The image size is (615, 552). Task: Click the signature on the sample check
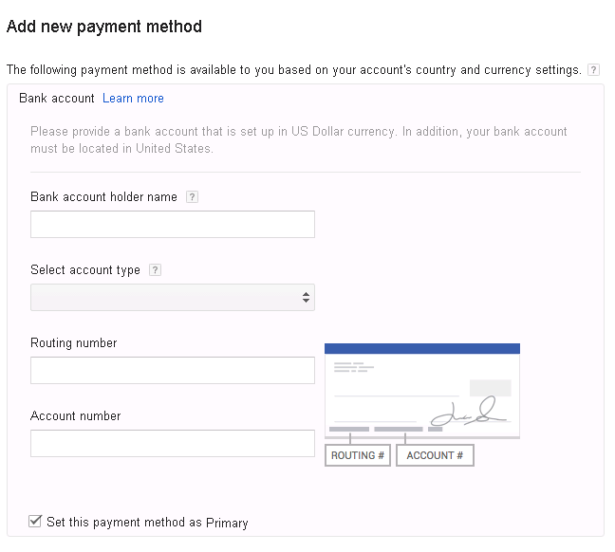[469, 412]
